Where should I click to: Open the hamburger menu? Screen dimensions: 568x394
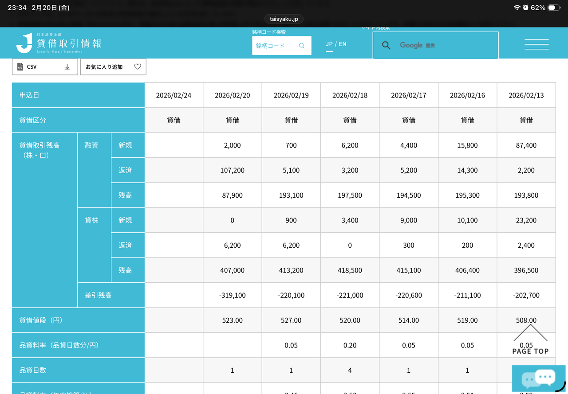536,44
